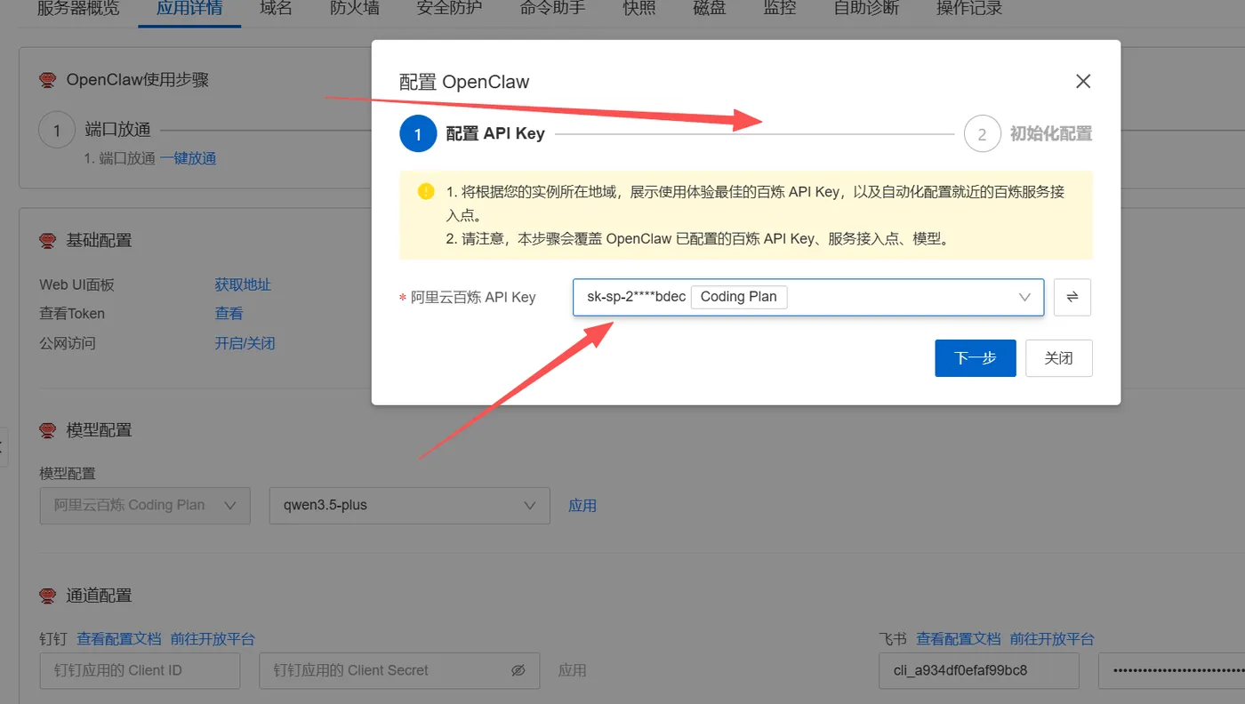The width and height of the screenshot is (1245, 704).
Task: Switch to the 服务器概览 tab
Action: pos(78,9)
